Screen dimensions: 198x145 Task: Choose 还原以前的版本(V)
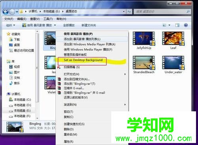pos(92,97)
